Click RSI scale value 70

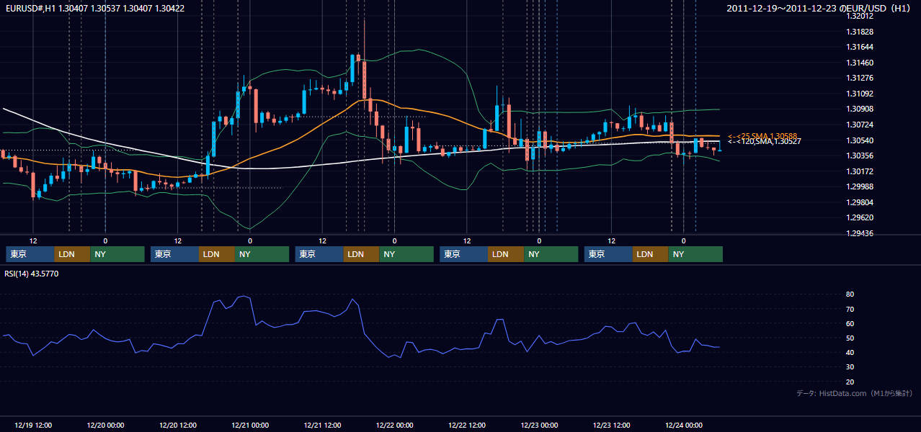click(x=850, y=310)
